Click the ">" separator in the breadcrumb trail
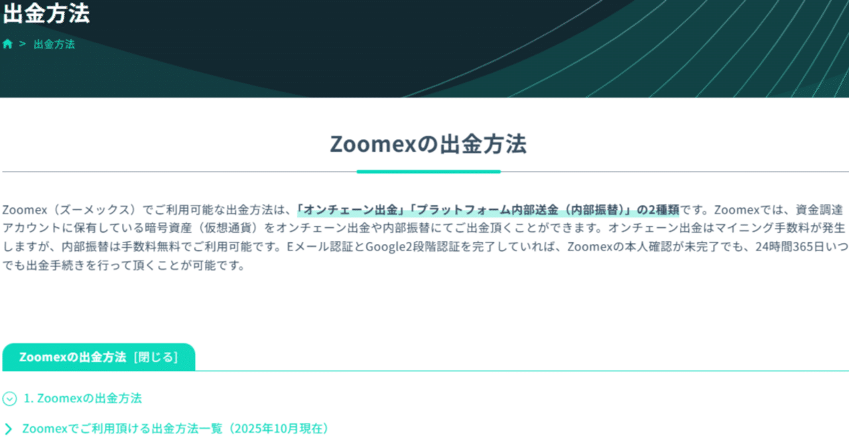The height and width of the screenshot is (444, 849). 22,44
